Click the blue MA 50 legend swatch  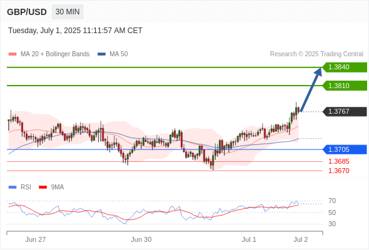tap(101, 54)
